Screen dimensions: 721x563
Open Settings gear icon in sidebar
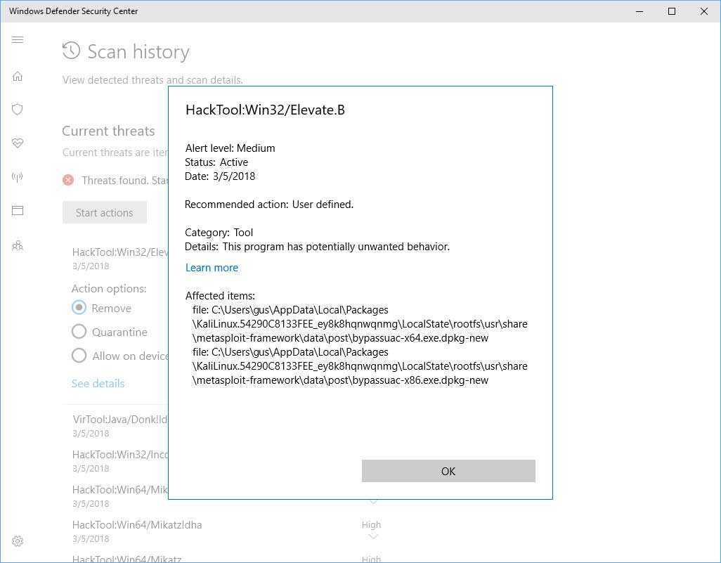click(x=18, y=541)
